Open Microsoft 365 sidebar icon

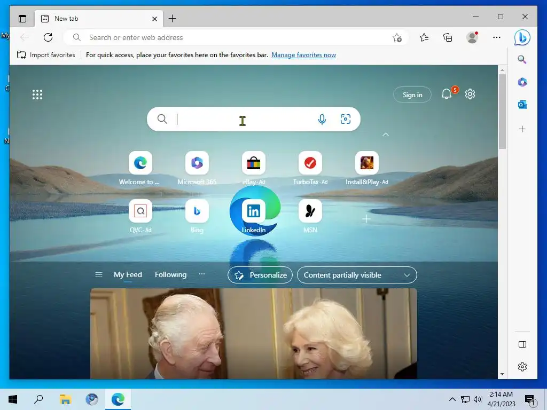point(522,82)
